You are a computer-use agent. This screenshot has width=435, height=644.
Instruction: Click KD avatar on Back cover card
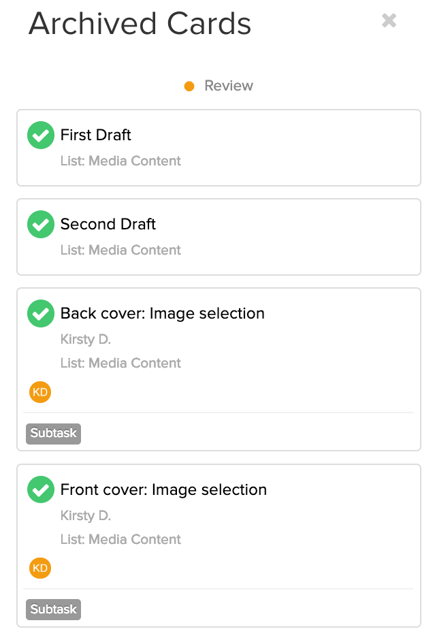(40, 392)
